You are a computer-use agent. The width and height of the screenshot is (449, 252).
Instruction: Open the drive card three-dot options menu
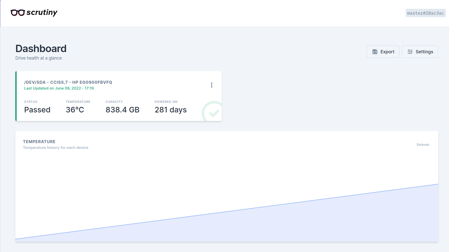(212, 85)
